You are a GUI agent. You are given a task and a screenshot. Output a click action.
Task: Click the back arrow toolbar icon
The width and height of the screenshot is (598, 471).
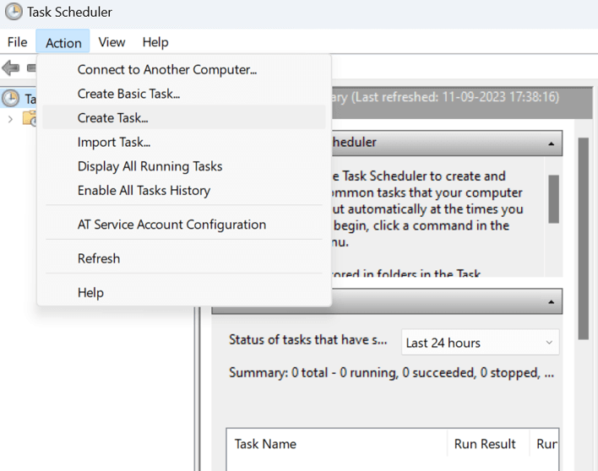pos(11,68)
